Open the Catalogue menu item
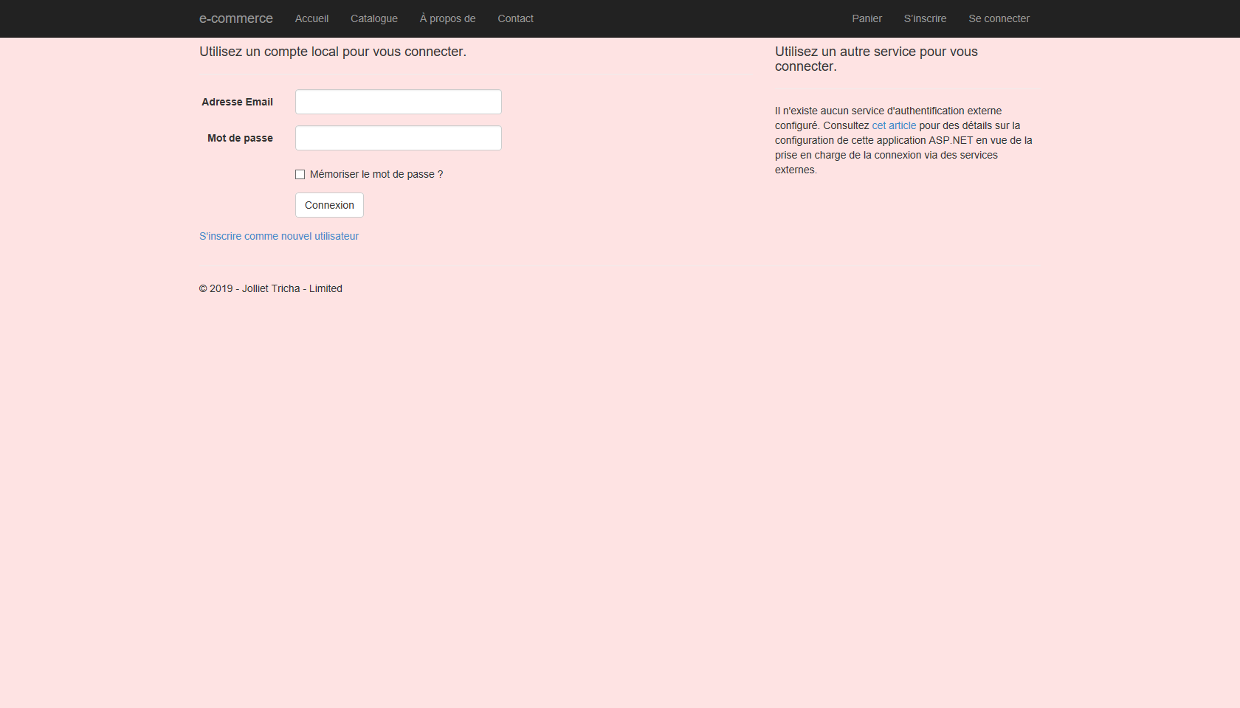 tap(374, 18)
